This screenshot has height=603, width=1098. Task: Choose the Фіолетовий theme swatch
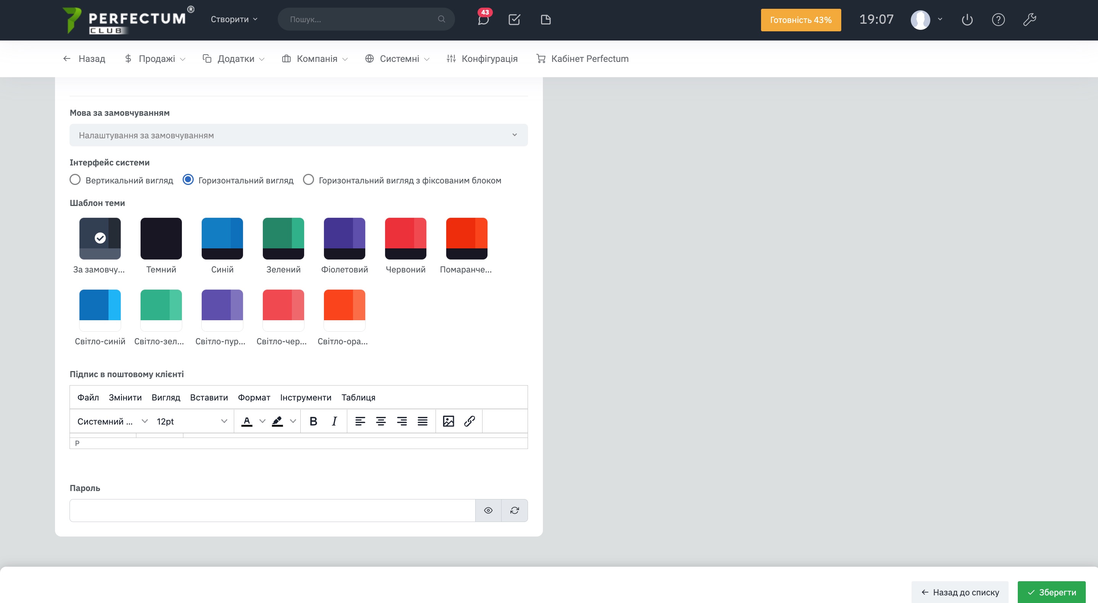click(344, 239)
